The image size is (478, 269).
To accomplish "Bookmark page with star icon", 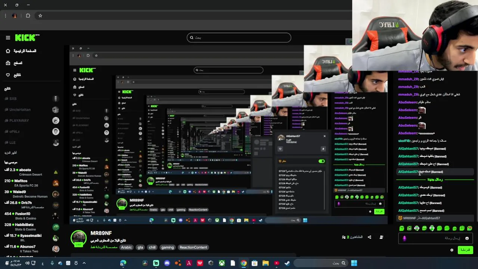I will [x=40, y=16].
